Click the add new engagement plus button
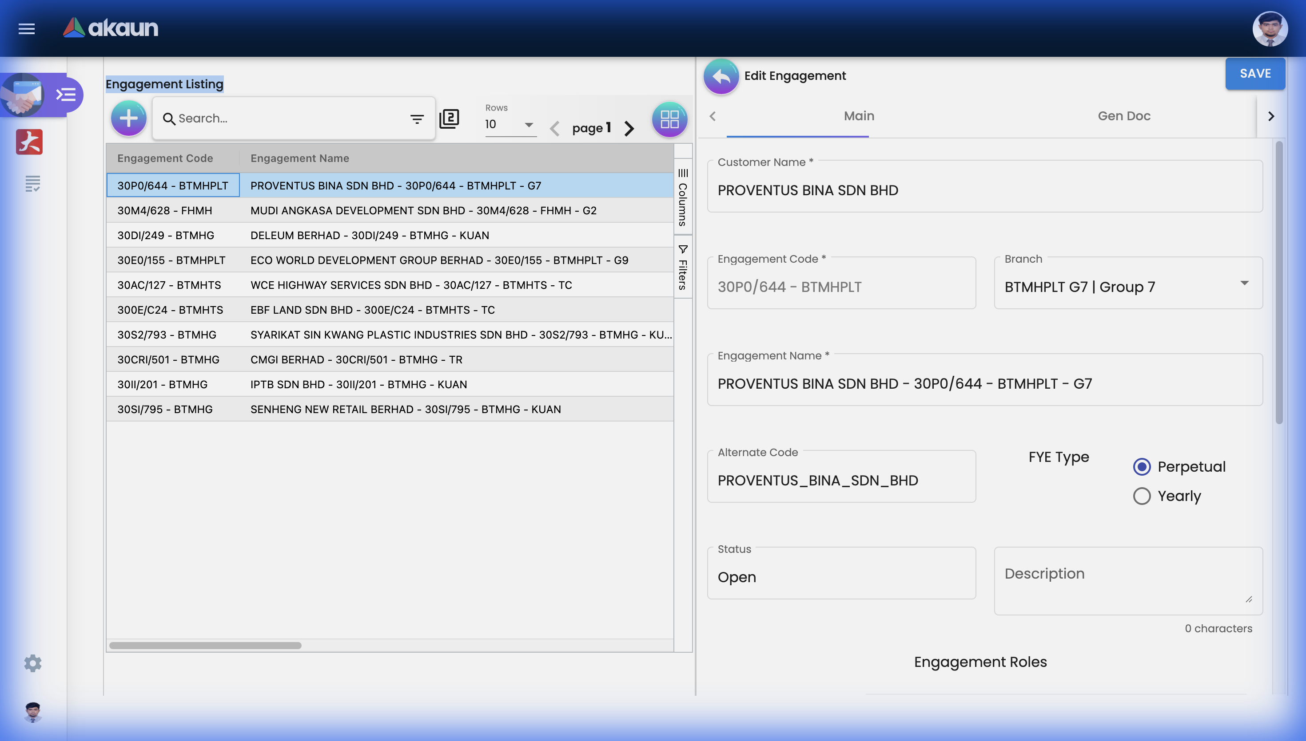The height and width of the screenshot is (741, 1306). click(128, 118)
